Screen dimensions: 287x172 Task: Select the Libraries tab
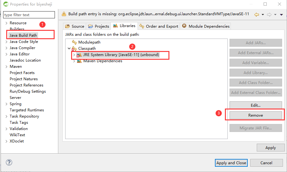124,26
